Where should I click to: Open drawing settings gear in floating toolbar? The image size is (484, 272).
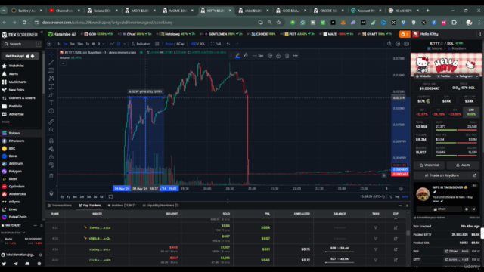click(270, 55)
